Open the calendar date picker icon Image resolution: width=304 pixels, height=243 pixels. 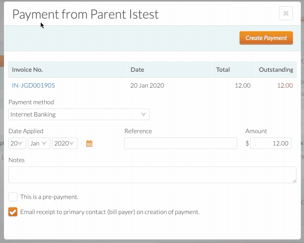click(x=89, y=144)
